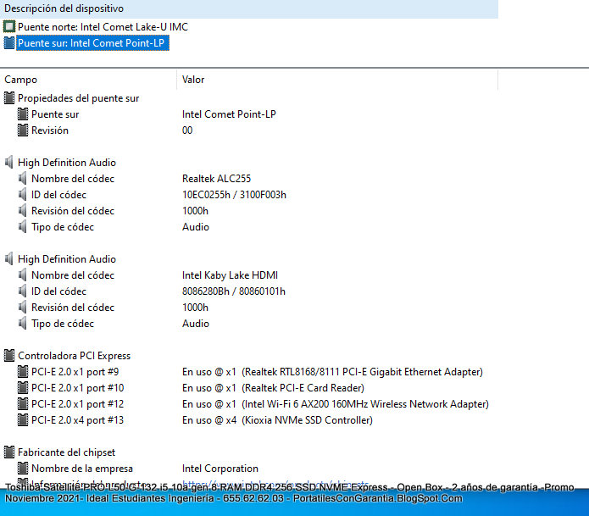Click the value Realtek ALC255
The height and width of the screenshot is (516, 589).
click(x=216, y=179)
